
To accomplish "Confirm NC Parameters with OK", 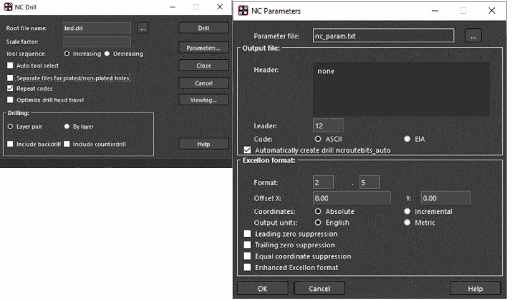I will (x=262, y=288).
